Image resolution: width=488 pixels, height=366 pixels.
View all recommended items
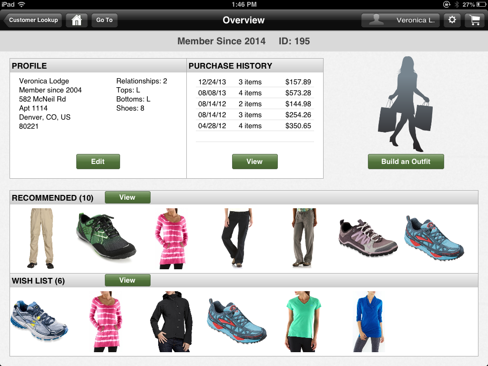(x=127, y=197)
